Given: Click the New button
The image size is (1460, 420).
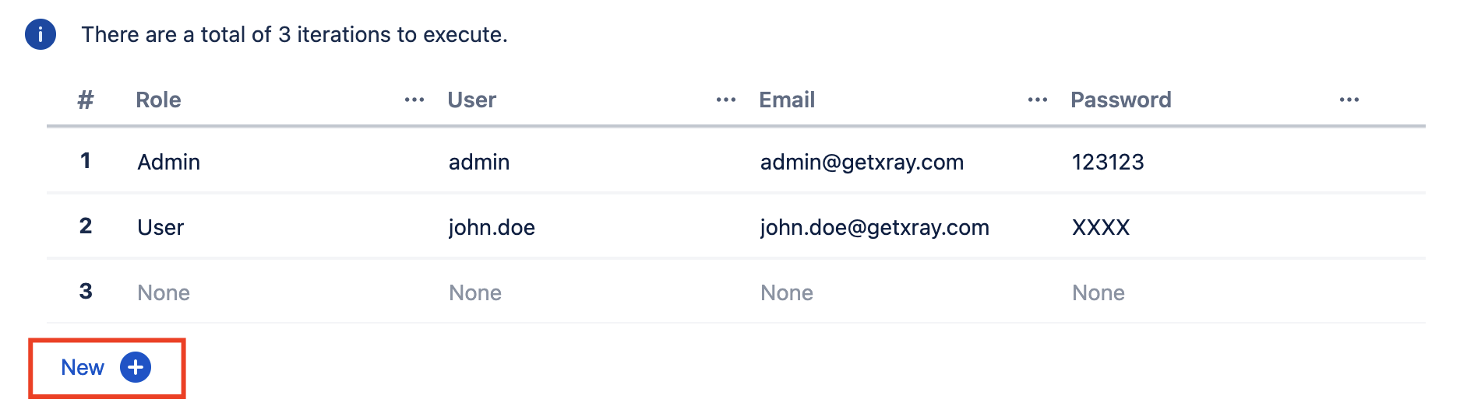Looking at the screenshot, I should pos(107,367).
